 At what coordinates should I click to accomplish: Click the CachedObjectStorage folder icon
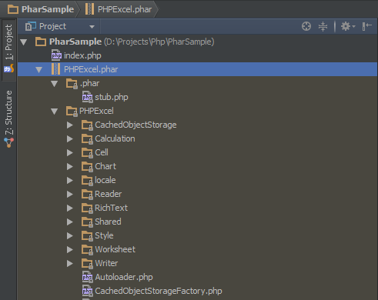click(87, 125)
